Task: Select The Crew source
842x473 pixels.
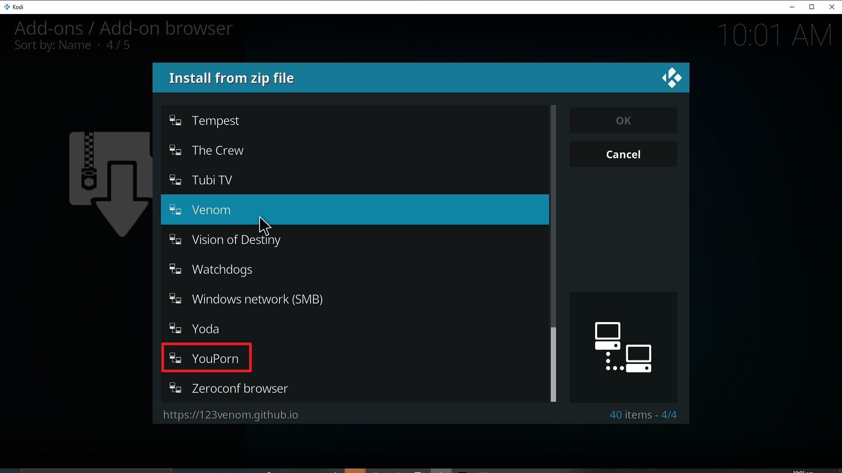Action: (x=355, y=150)
